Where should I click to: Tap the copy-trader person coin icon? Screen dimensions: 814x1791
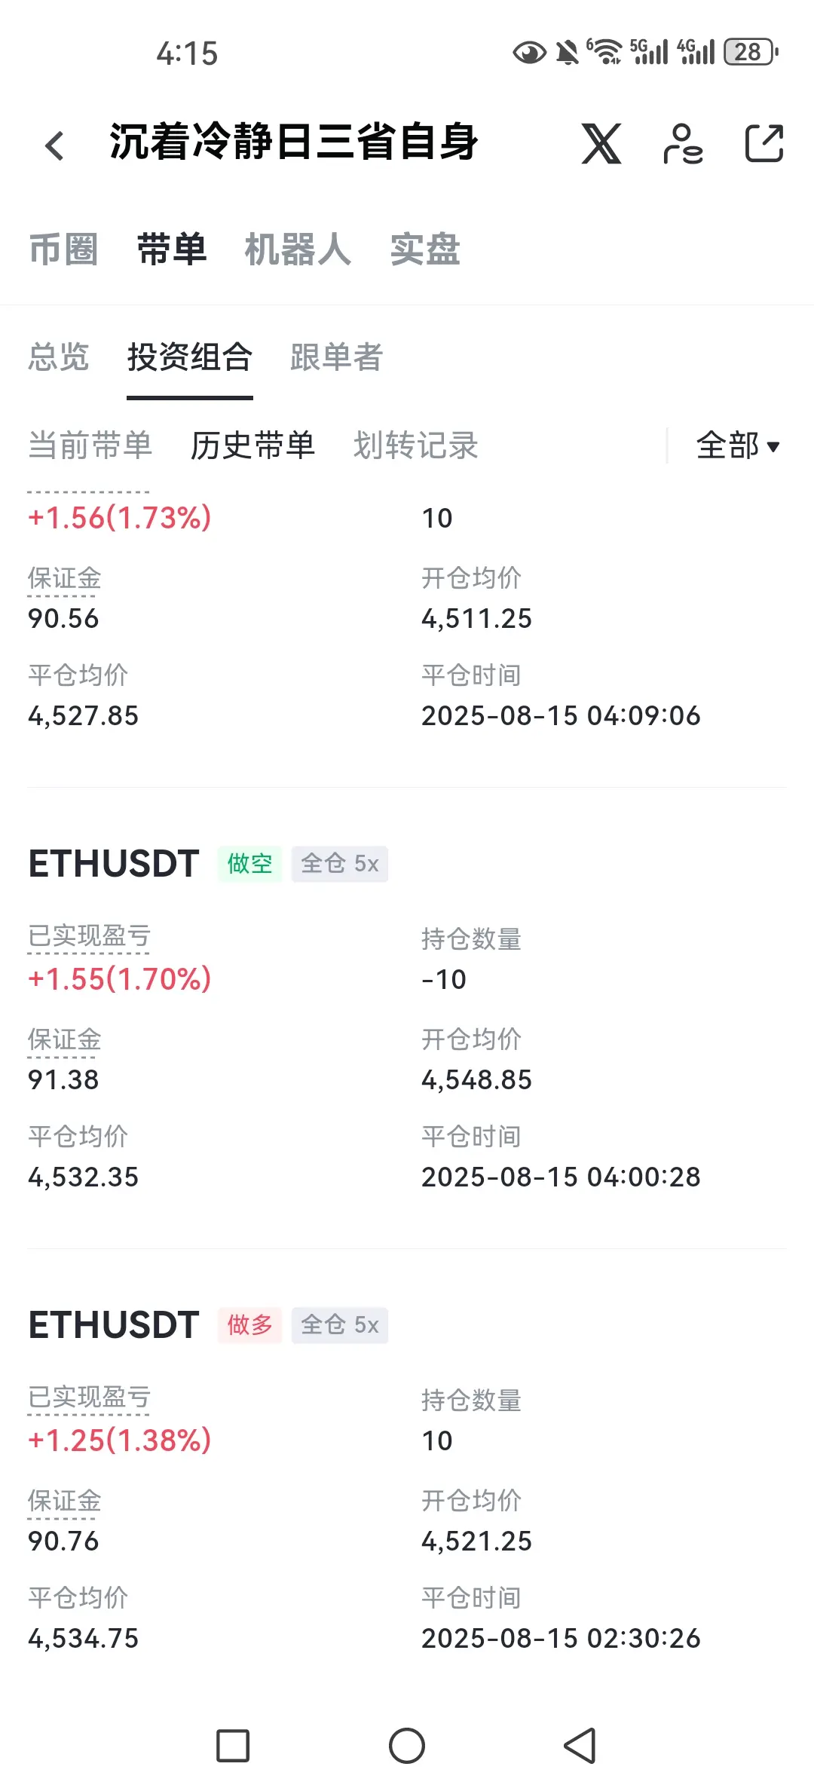tap(683, 143)
